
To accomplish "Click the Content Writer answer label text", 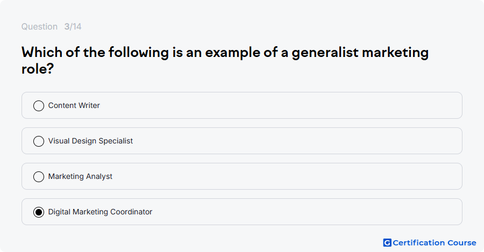I will (74, 105).
